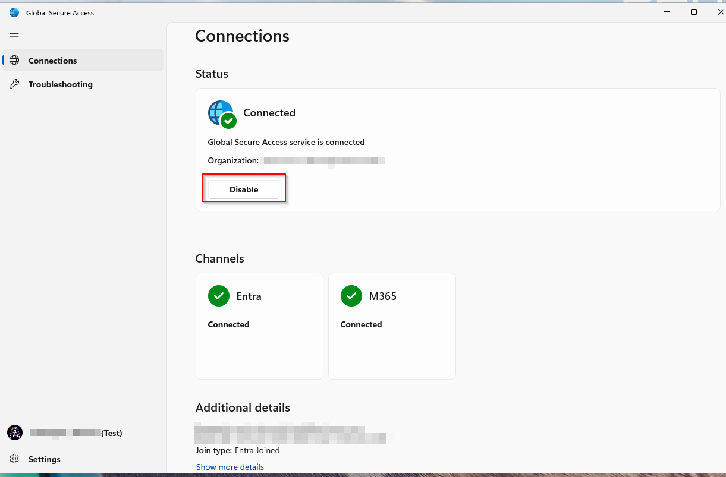The height and width of the screenshot is (477, 726).
Task: Click the Additional details heading
Action: pyautogui.click(x=243, y=407)
